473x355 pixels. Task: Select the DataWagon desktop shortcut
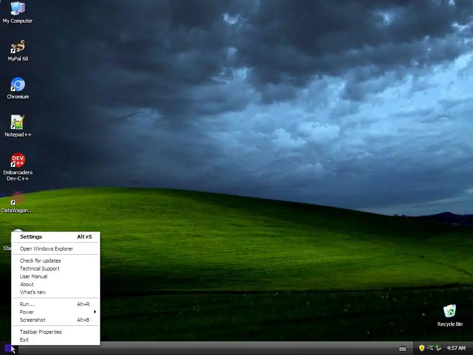[17, 202]
